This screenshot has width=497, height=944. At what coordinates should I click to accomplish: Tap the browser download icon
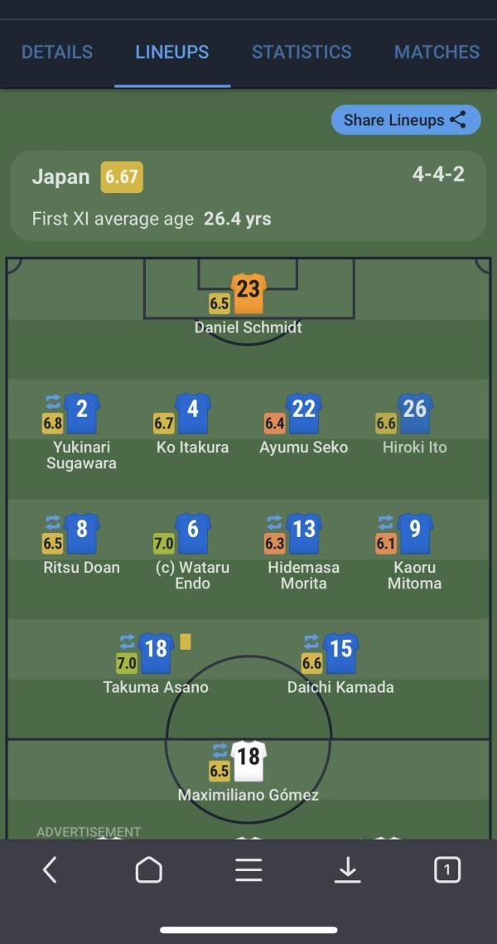click(x=348, y=870)
